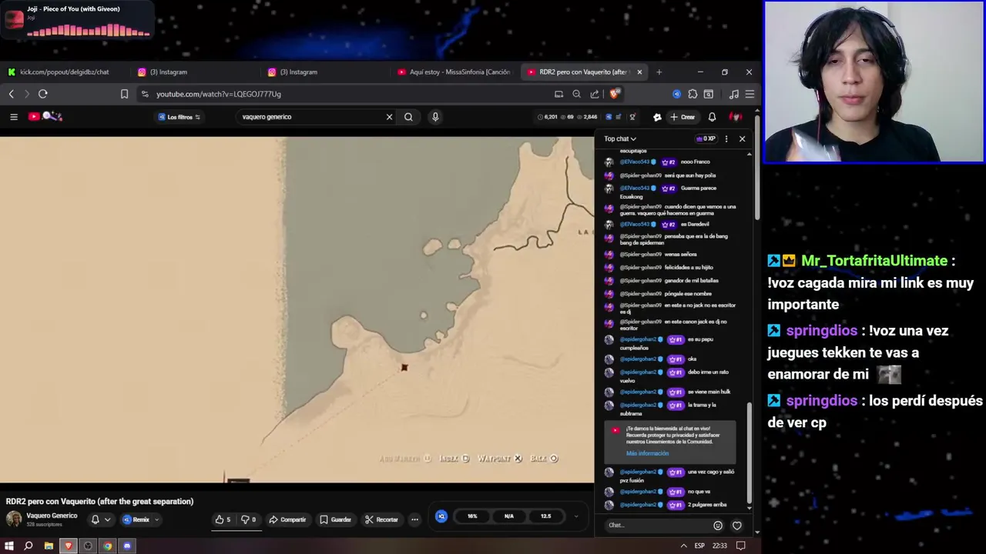This screenshot has height=554, width=986.
Task: Open more actions ellipsis below the video
Action: (x=414, y=519)
